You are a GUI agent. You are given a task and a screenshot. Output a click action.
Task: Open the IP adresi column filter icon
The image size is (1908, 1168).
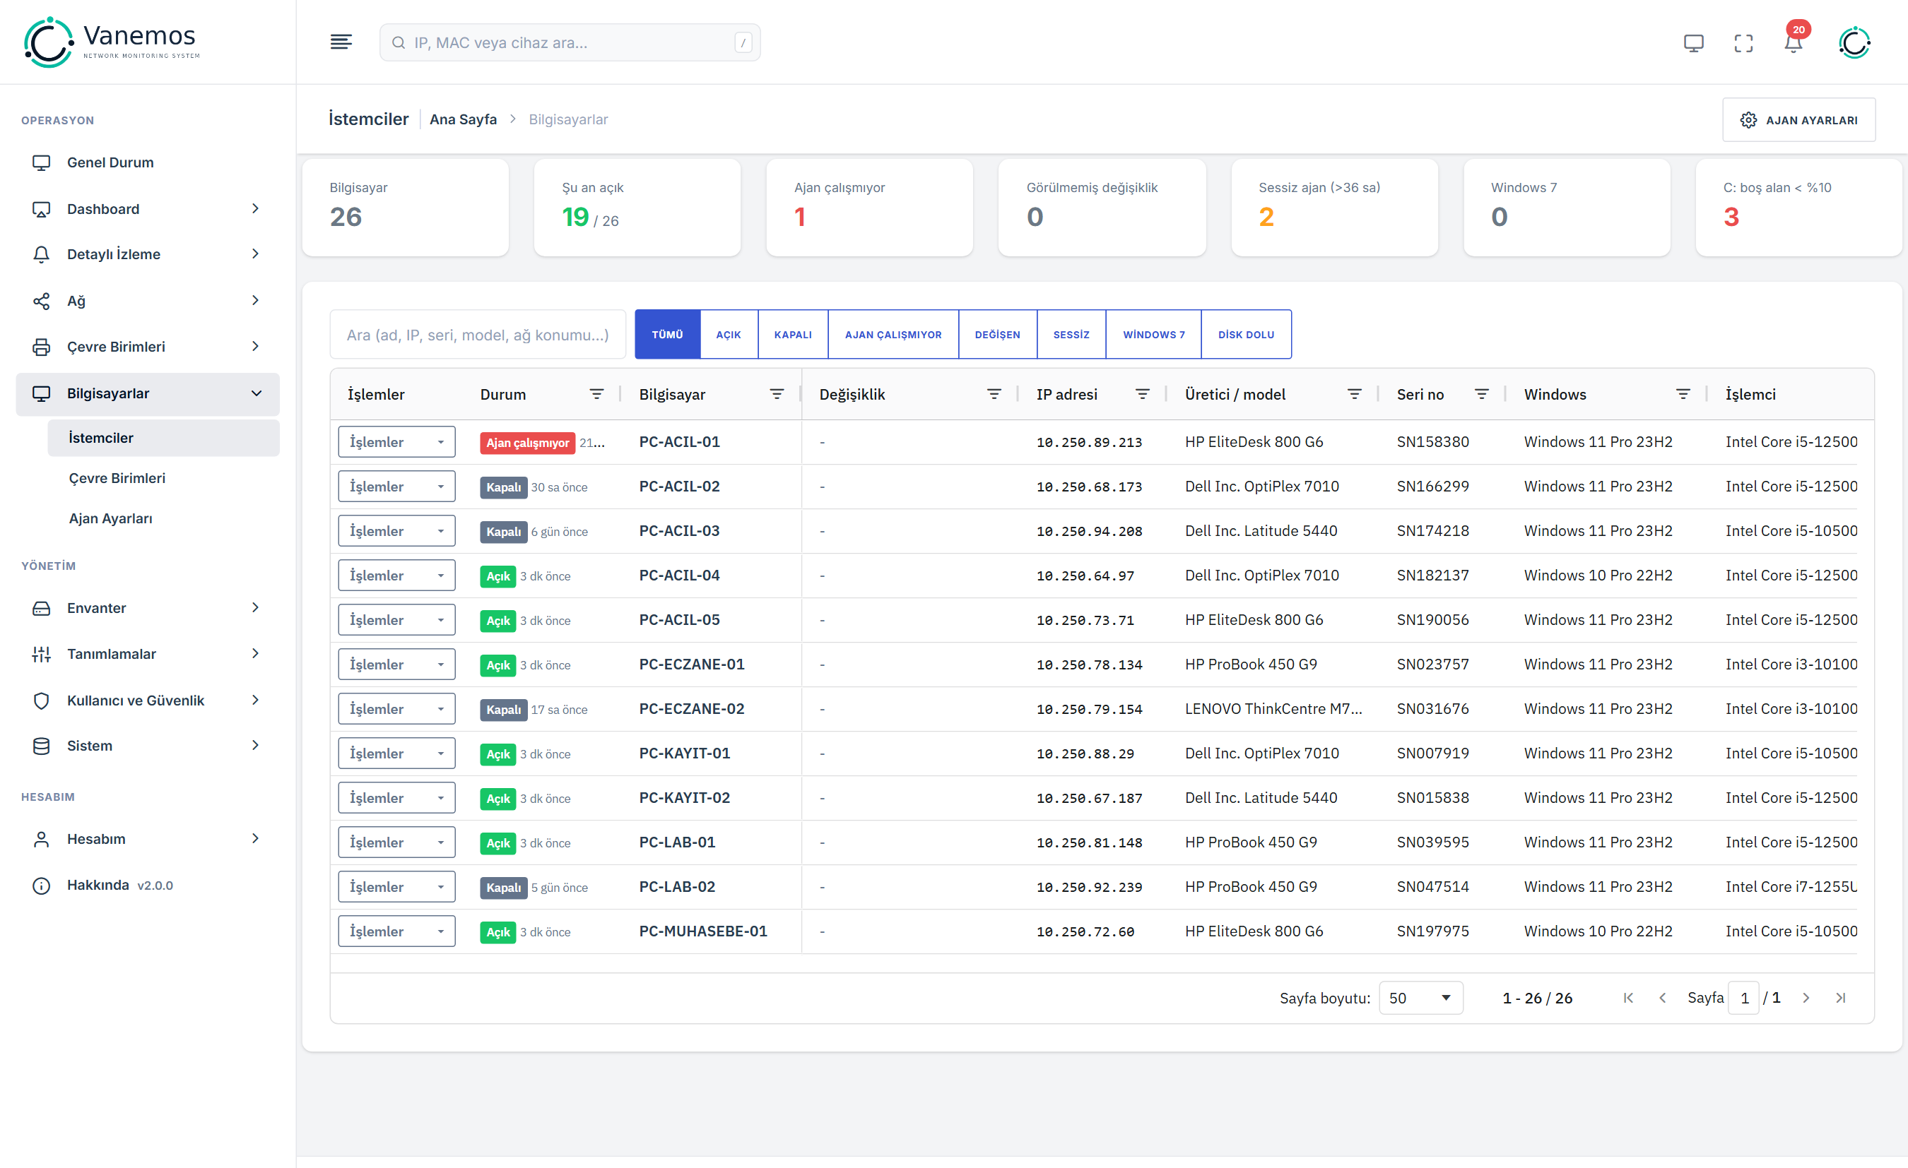click(x=1142, y=394)
